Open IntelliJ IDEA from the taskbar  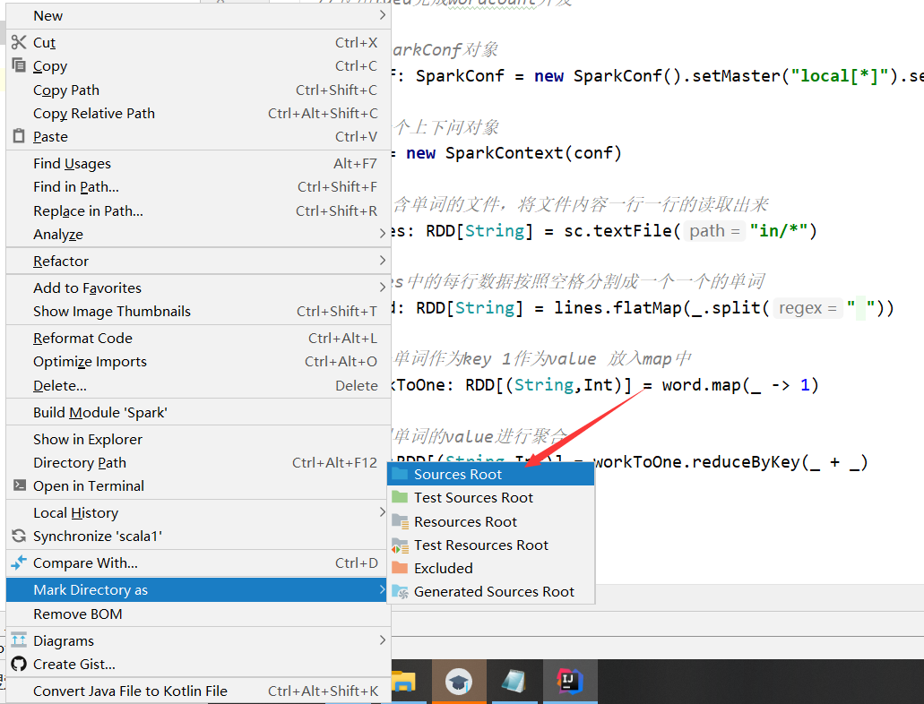tap(570, 682)
